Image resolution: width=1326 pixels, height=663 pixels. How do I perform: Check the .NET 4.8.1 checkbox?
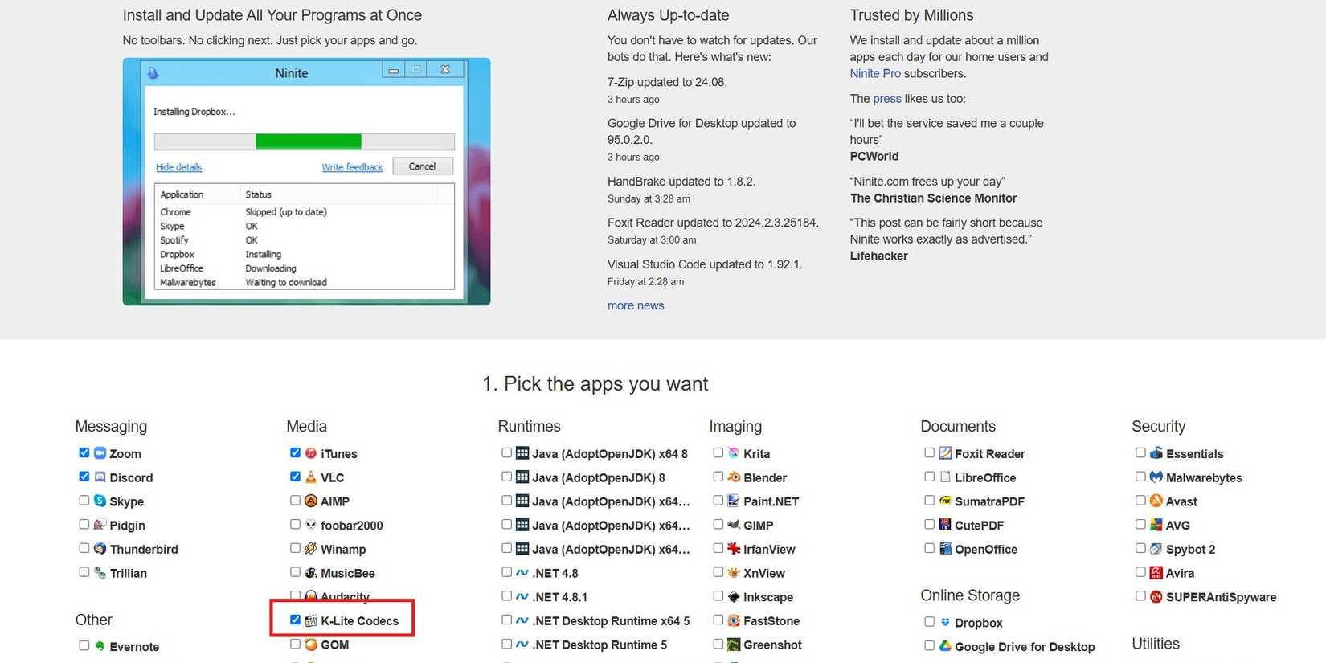[x=507, y=595]
